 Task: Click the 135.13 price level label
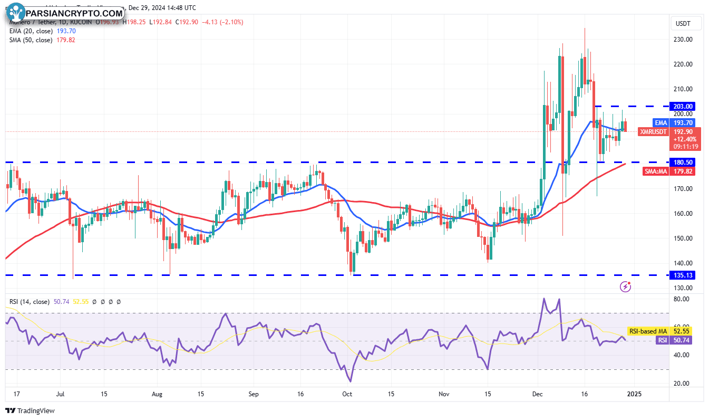(x=683, y=275)
